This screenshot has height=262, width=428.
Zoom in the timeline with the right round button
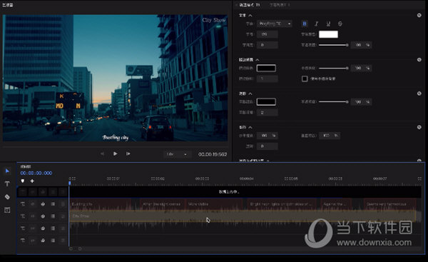pyautogui.click(x=80, y=248)
